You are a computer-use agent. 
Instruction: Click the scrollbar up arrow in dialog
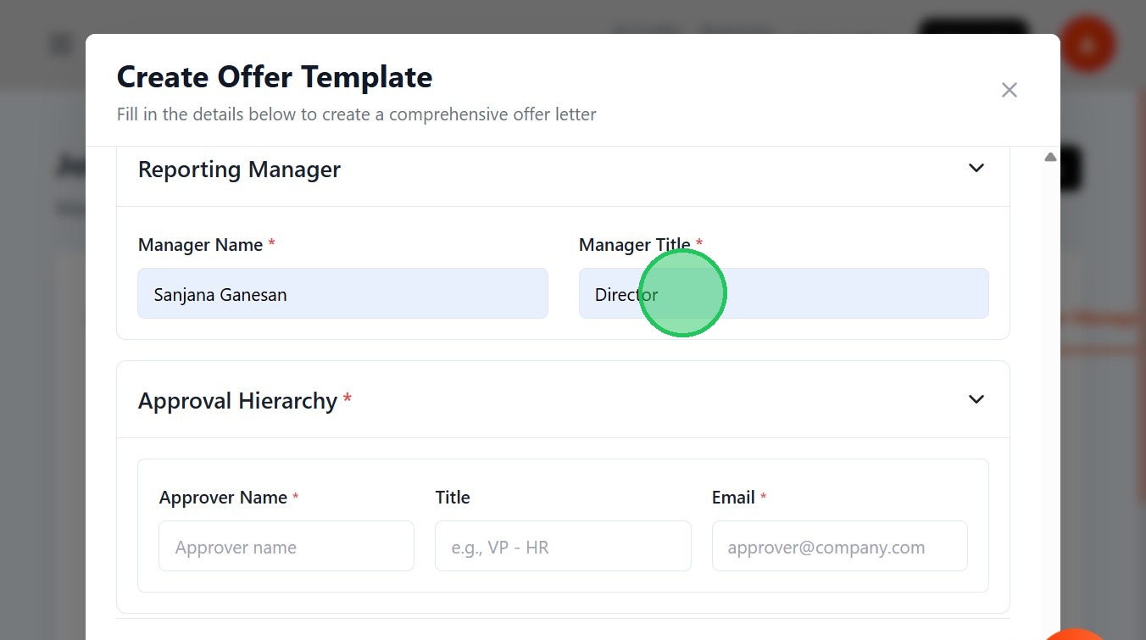click(1050, 157)
